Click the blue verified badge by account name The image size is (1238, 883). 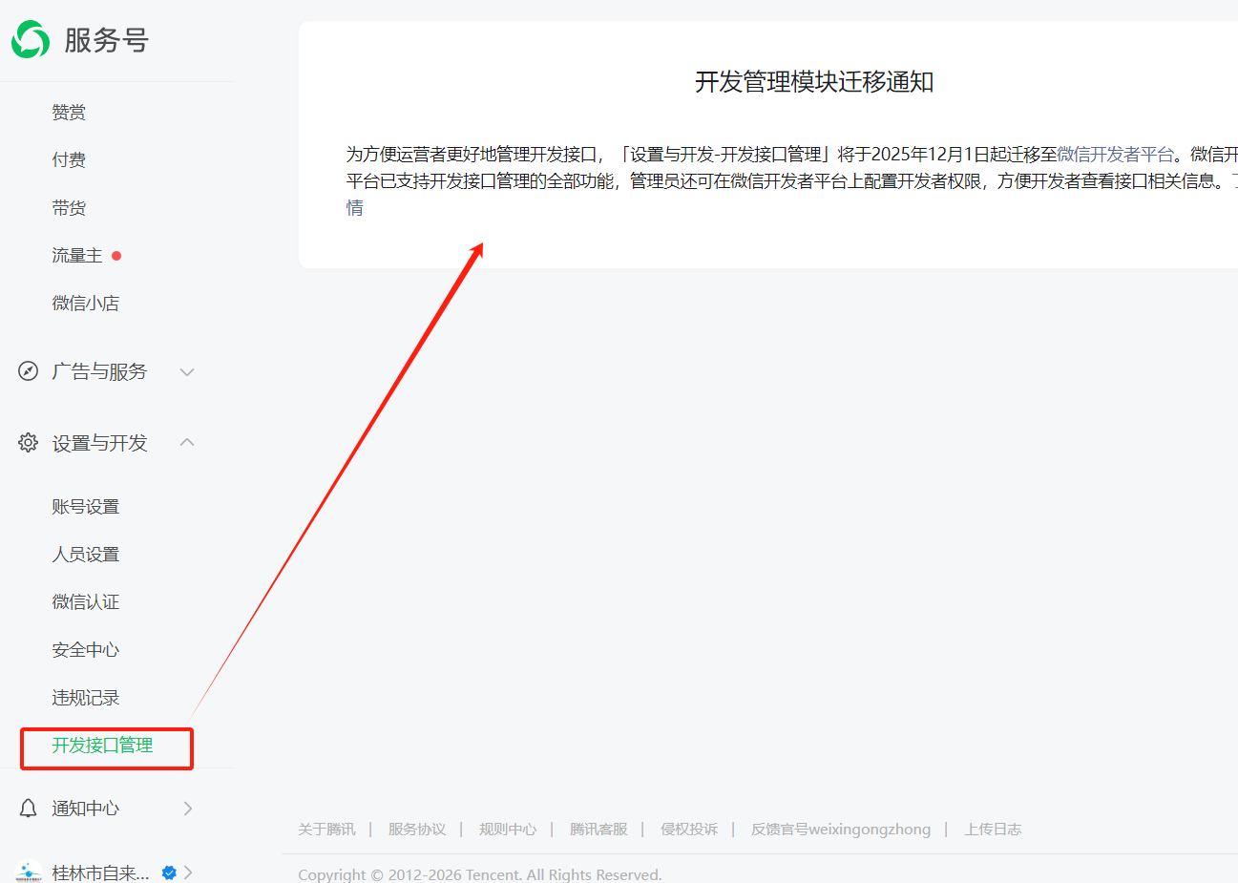pos(169,872)
